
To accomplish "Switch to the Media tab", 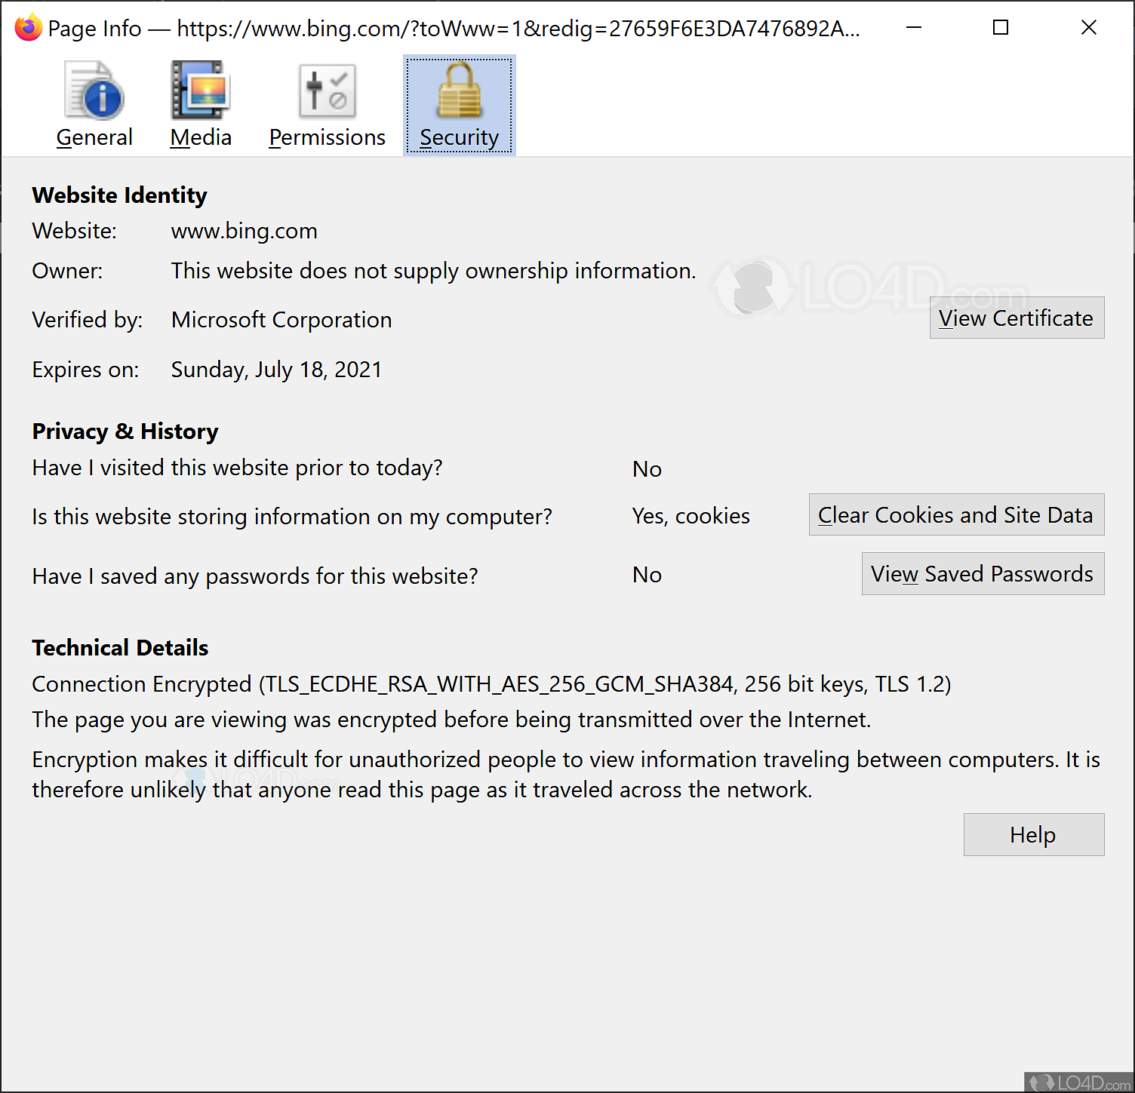I will tap(199, 137).
